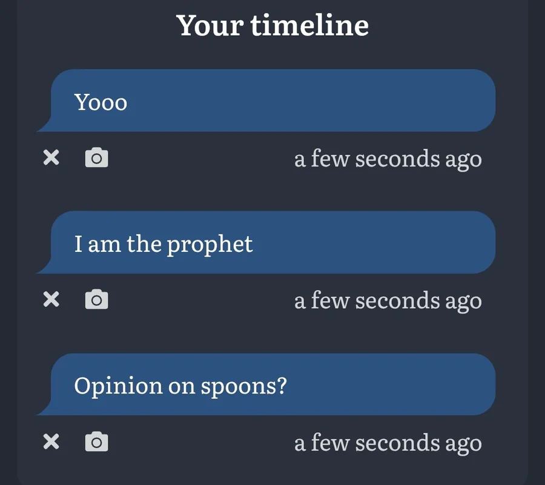The image size is (545, 485).
Task: Click the word 'prophet' in the second post
Action: 210,245
